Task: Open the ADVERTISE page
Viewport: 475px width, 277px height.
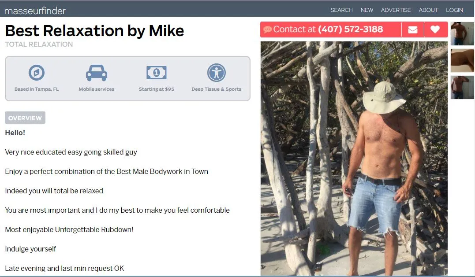Action: [x=396, y=10]
